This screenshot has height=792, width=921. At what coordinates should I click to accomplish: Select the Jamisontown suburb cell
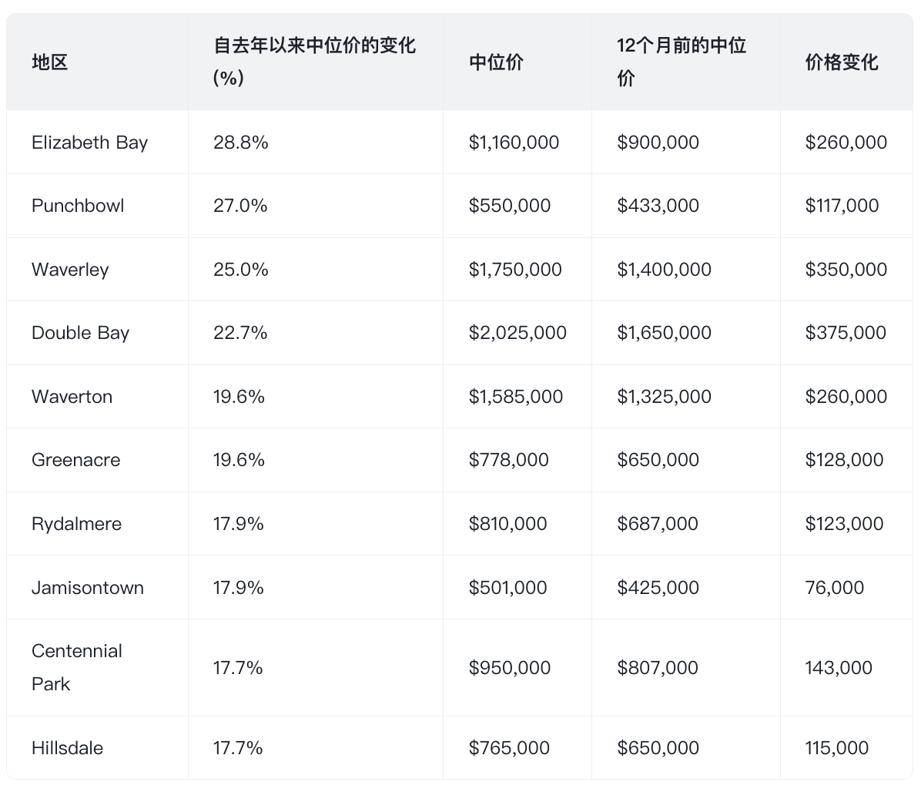(x=88, y=588)
